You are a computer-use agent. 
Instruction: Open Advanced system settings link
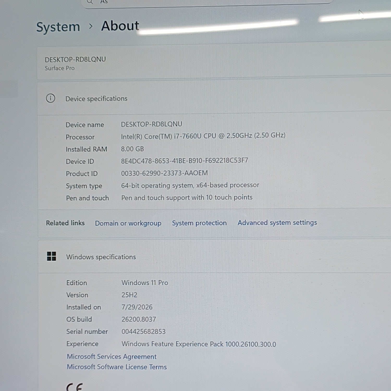(277, 223)
